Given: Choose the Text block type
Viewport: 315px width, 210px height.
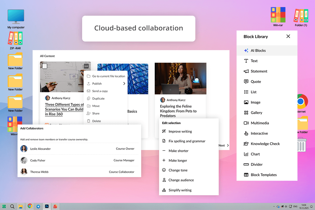Looking at the screenshot, I should (267, 61).
